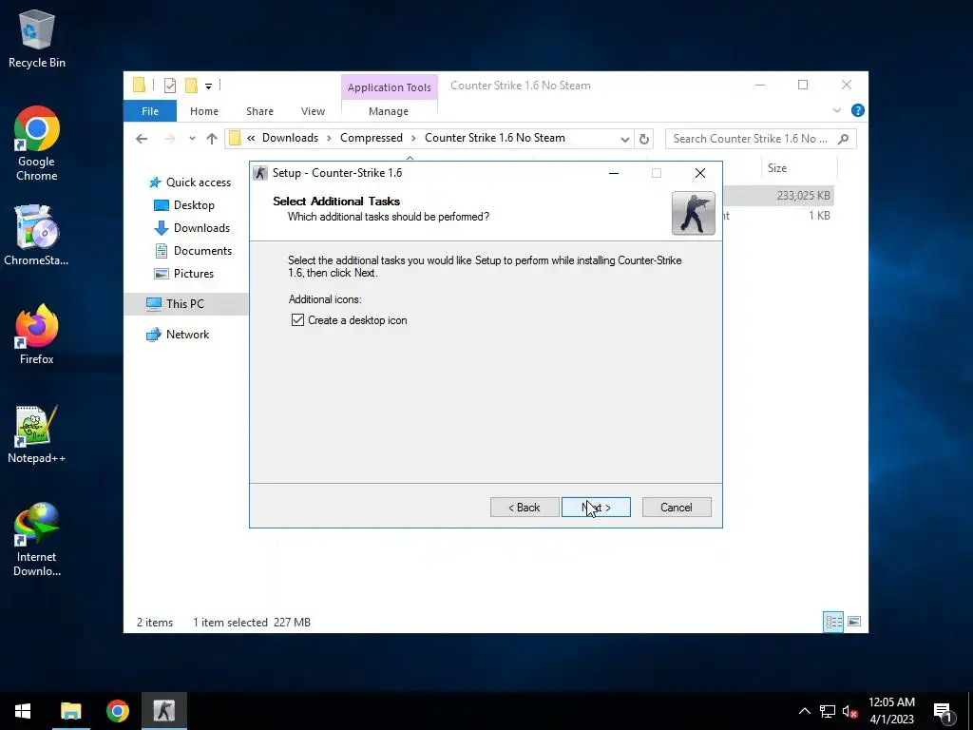The image size is (973, 730).
Task: Open Downloads in navigation pane
Action: point(192,228)
